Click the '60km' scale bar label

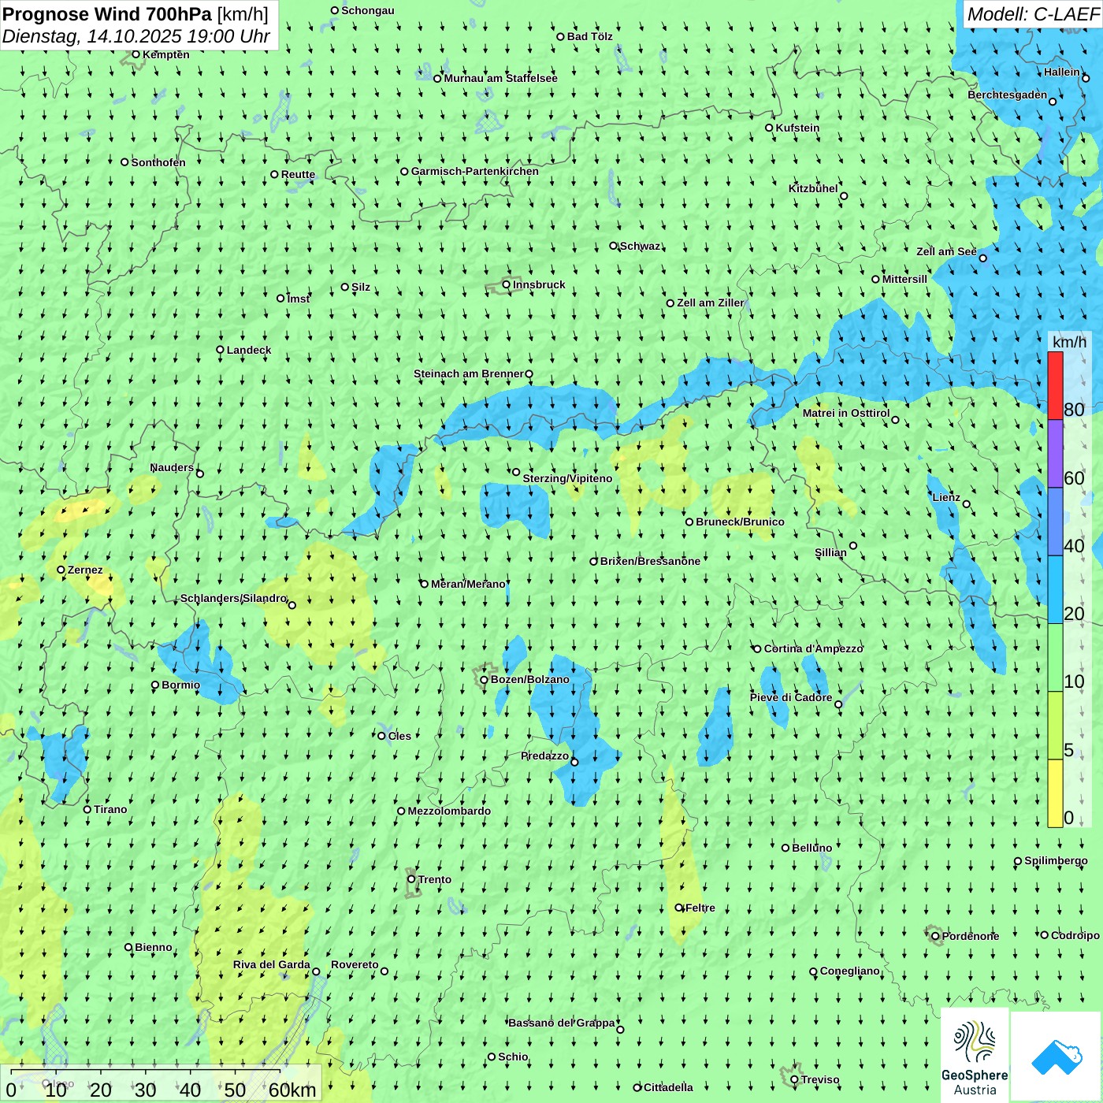point(292,1090)
